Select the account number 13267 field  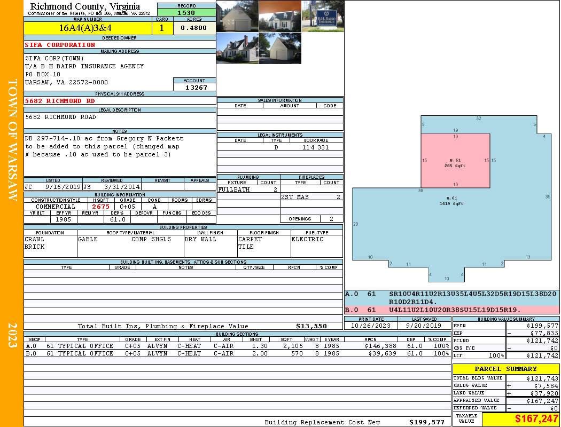(x=194, y=87)
